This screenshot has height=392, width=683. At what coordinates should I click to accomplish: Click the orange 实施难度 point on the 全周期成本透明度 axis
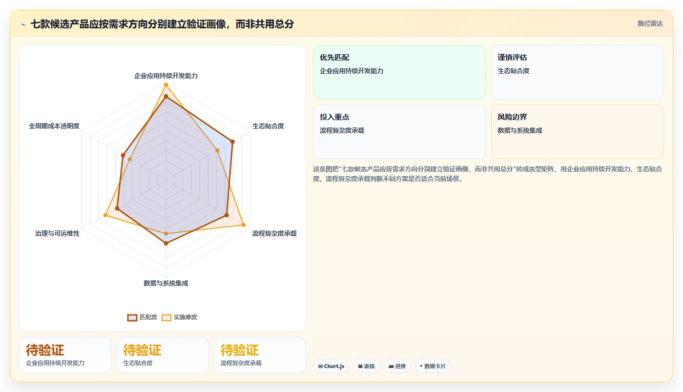pyautogui.click(x=130, y=159)
